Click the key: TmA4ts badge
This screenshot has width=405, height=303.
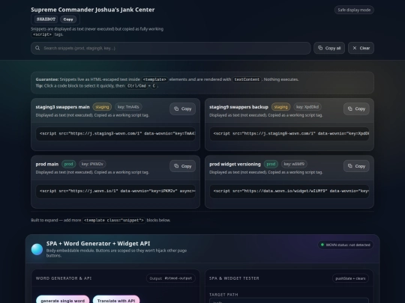(128, 107)
